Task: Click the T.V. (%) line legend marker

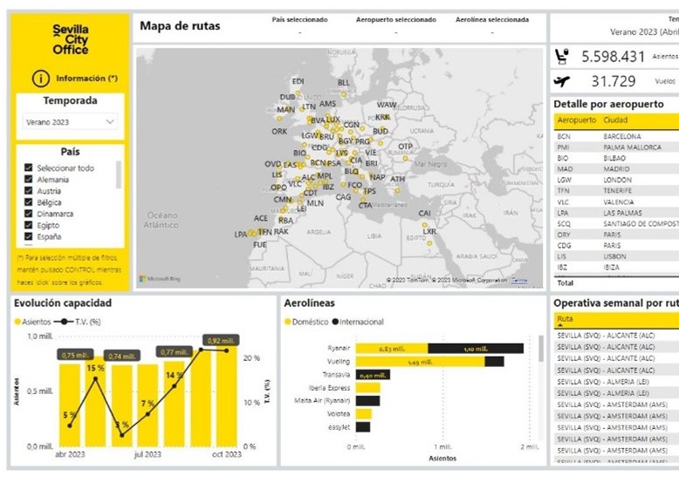Action: (x=64, y=322)
